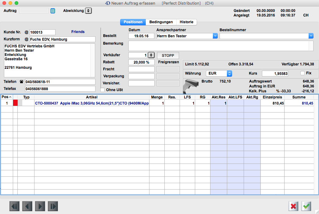Open the Historie tab

click(x=186, y=22)
